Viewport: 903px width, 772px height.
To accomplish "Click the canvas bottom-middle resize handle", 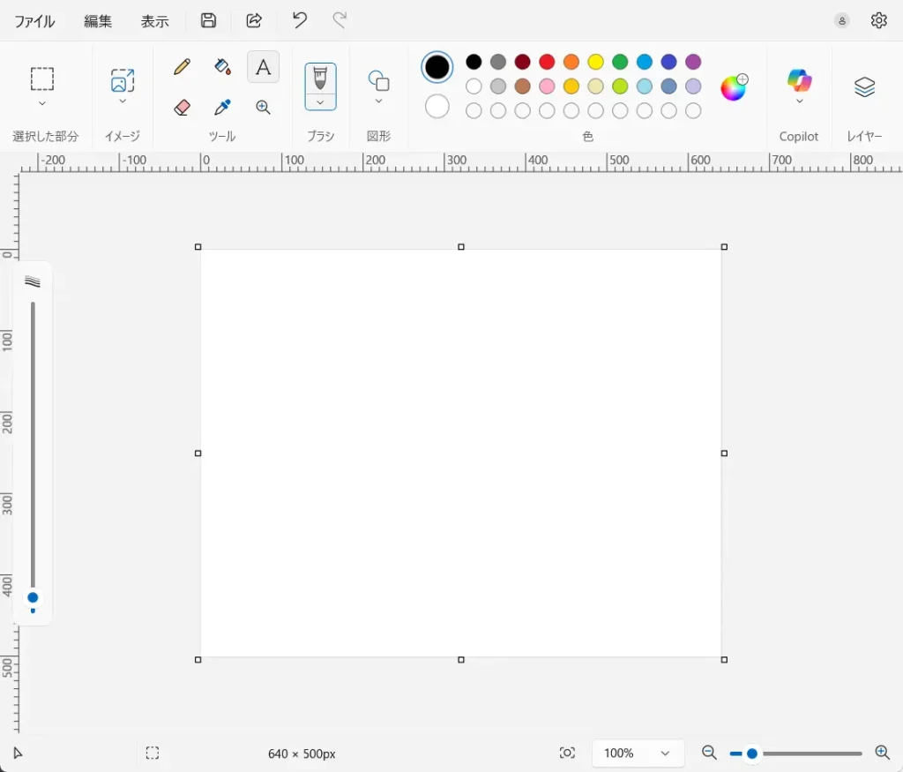I will [460, 660].
